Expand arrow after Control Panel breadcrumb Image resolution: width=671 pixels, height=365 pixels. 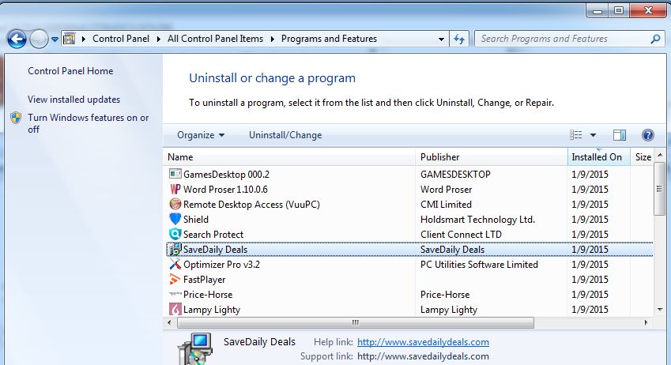coord(158,39)
